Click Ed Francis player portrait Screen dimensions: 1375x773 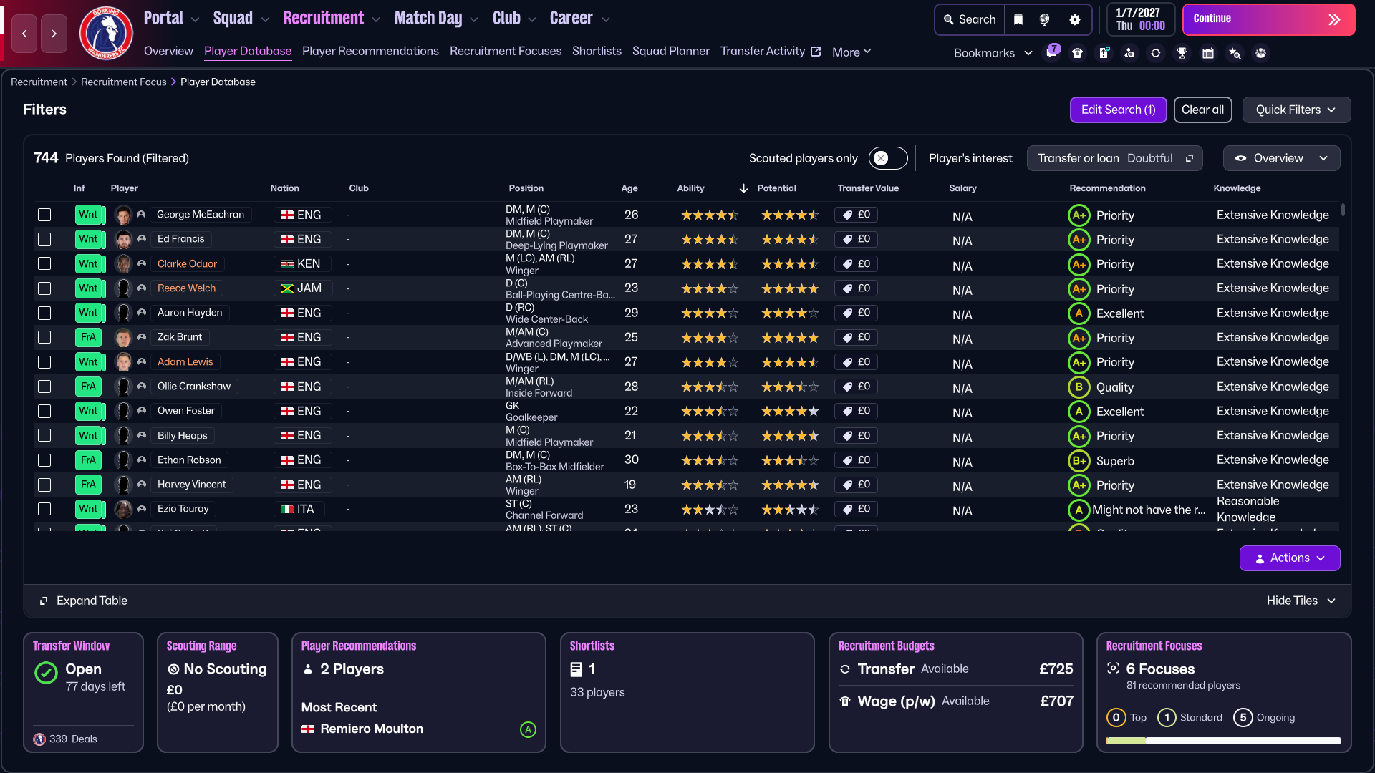[x=123, y=239]
